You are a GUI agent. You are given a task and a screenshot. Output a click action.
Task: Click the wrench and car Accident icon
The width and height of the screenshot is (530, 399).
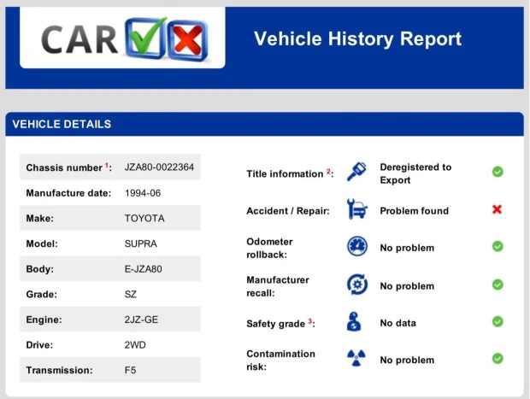357,209
